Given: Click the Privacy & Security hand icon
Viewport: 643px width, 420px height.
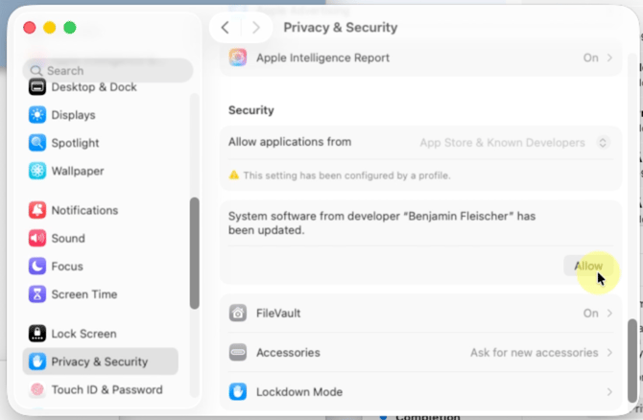Looking at the screenshot, I should point(37,362).
